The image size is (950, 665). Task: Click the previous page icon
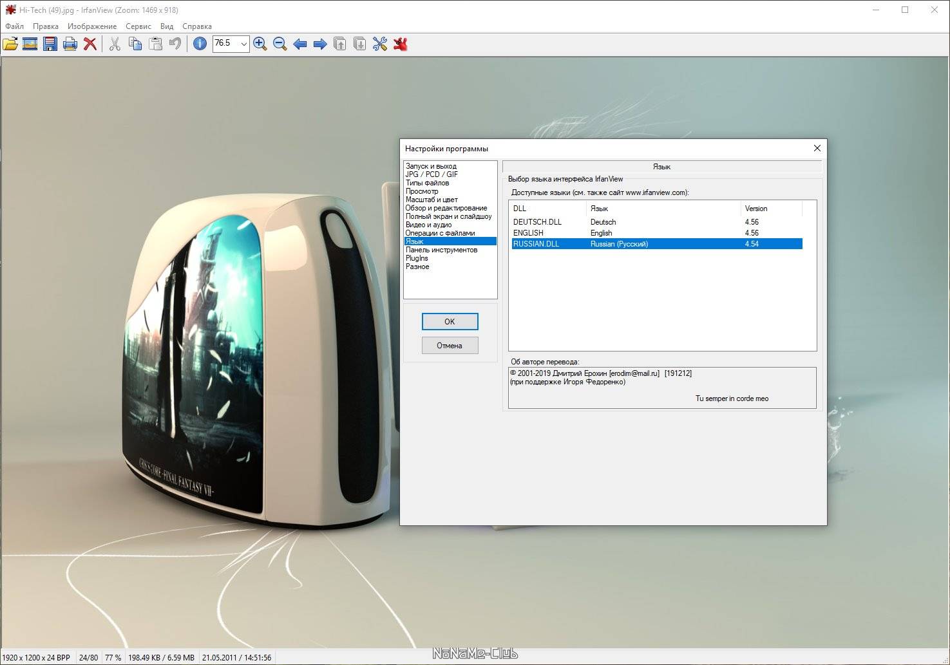point(340,44)
